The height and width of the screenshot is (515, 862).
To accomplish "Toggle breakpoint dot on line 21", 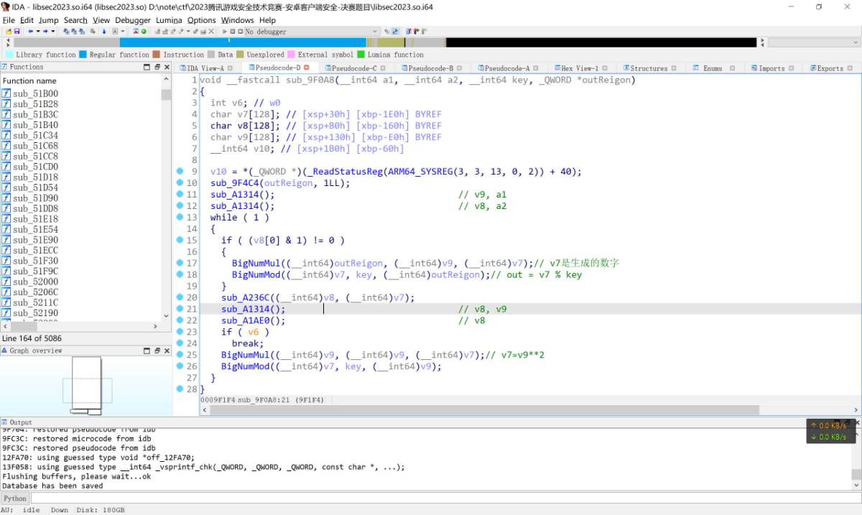I will (x=180, y=309).
